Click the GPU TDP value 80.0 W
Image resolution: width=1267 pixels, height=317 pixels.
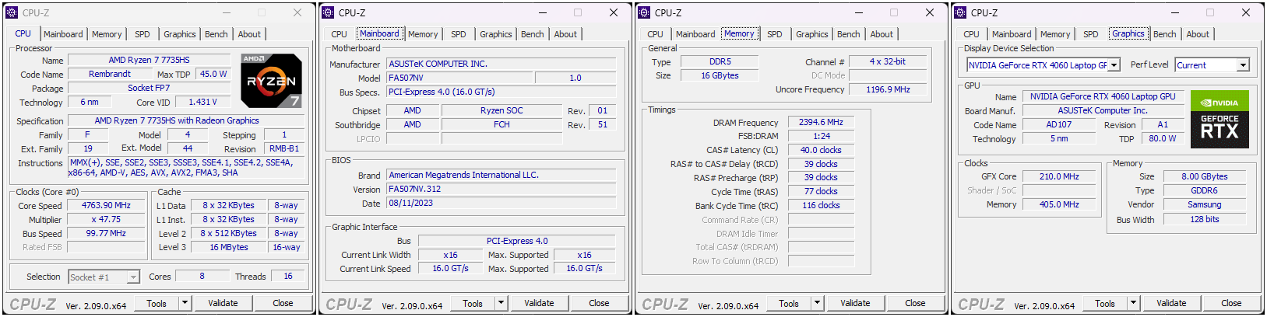pyautogui.click(x=1163, y=139)
